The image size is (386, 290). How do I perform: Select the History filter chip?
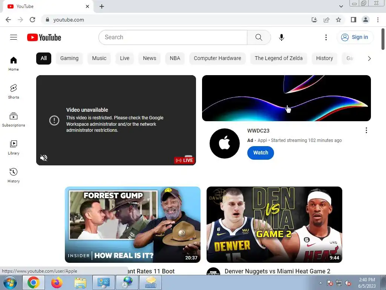click(325, 59)
